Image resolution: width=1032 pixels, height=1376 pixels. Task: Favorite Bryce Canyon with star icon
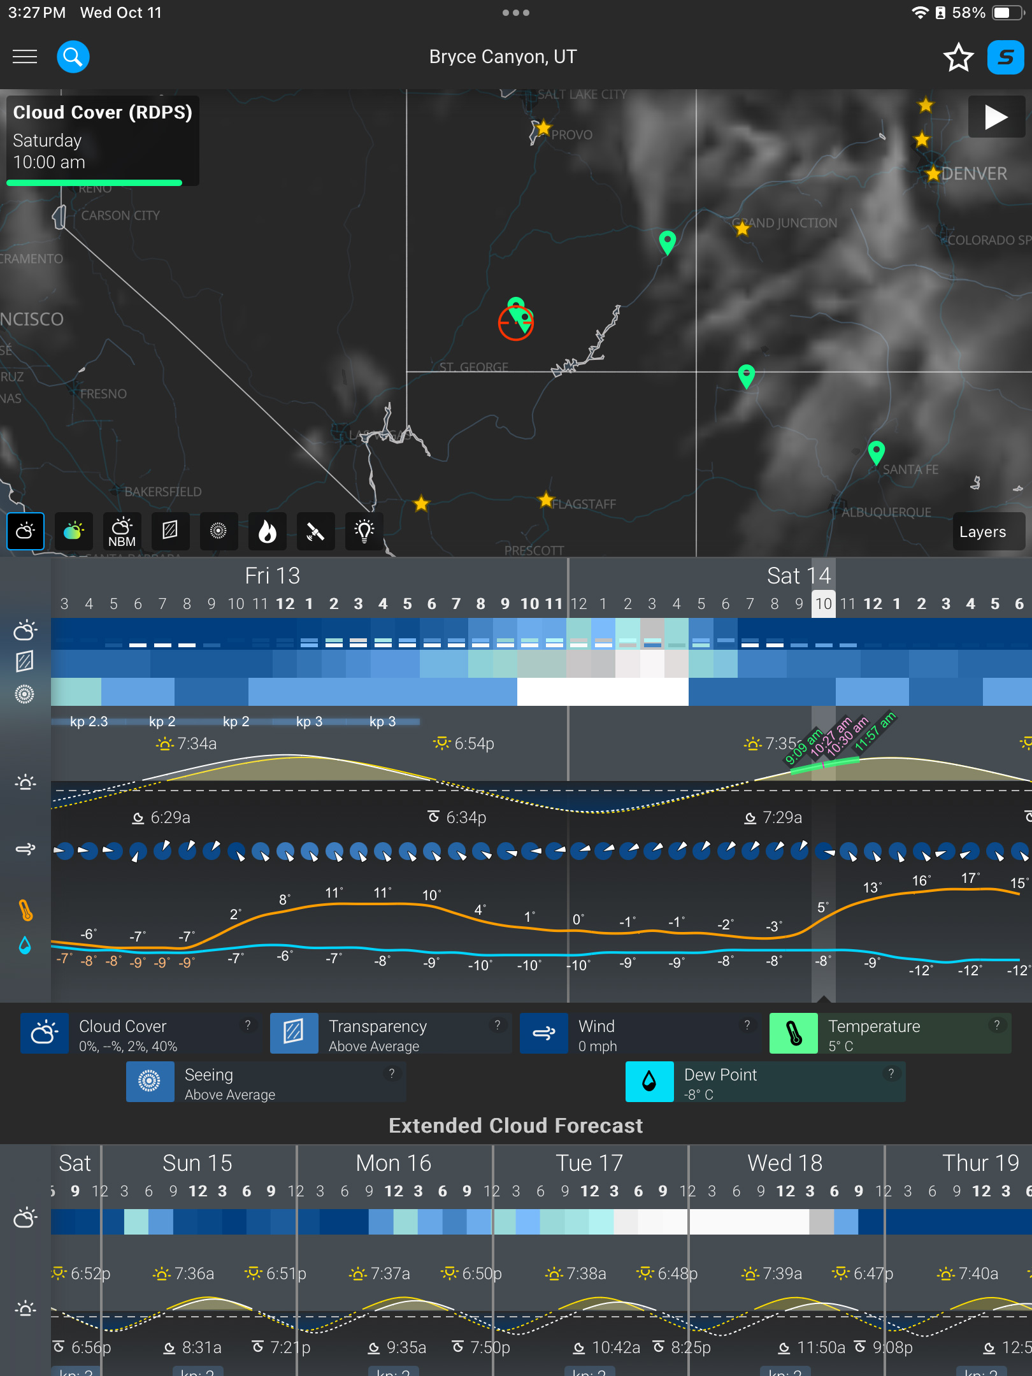957,57
